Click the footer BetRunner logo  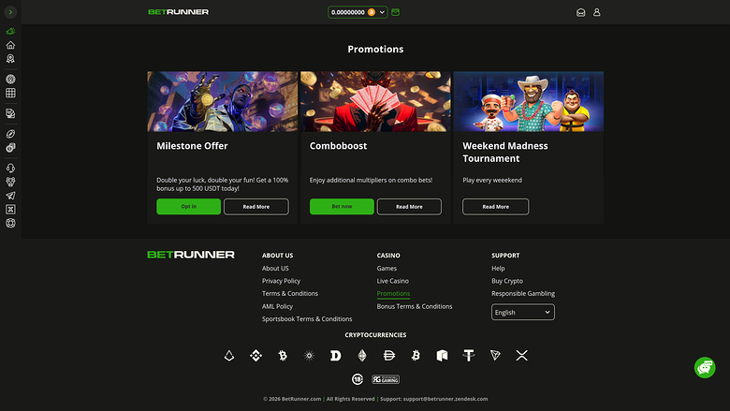191,255
